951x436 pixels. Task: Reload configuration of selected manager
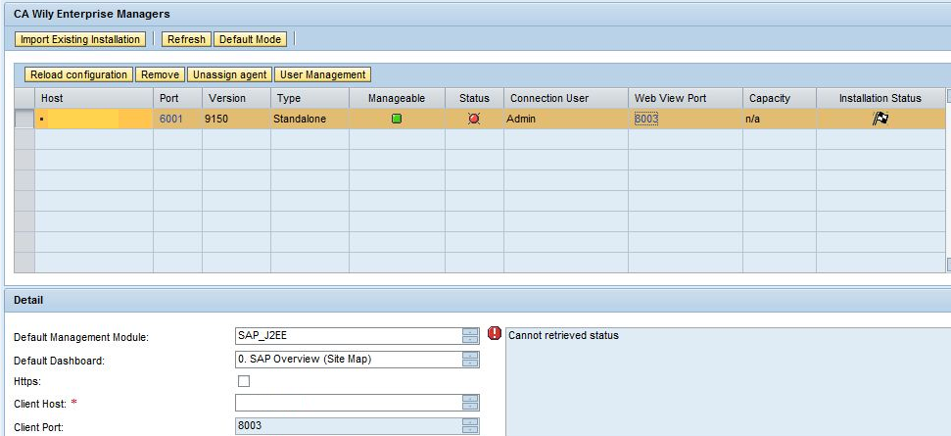click(x=79, y=74)
